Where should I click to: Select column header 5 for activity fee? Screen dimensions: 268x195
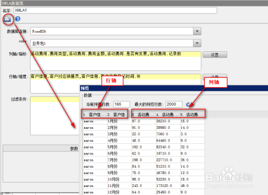coord(192,114)
